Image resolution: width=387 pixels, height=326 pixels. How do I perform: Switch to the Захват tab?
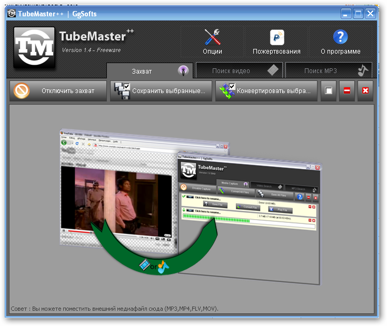(150, 71)
